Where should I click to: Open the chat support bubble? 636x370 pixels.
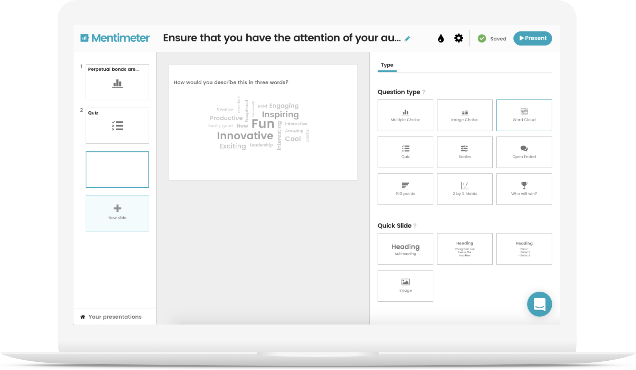pos(539,304)
